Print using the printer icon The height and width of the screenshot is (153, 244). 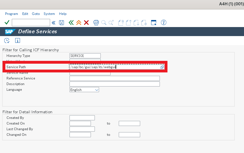(x=96, y=23)
